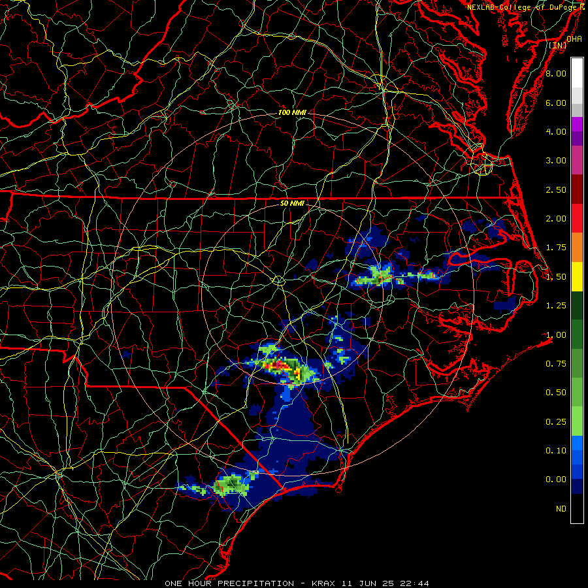Pick the white swatch atop the legend
Viewport: 588px width, 588px height.
coord(577,73)
